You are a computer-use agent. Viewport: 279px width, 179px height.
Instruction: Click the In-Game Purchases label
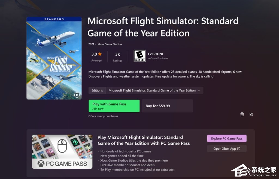(158, 58)
